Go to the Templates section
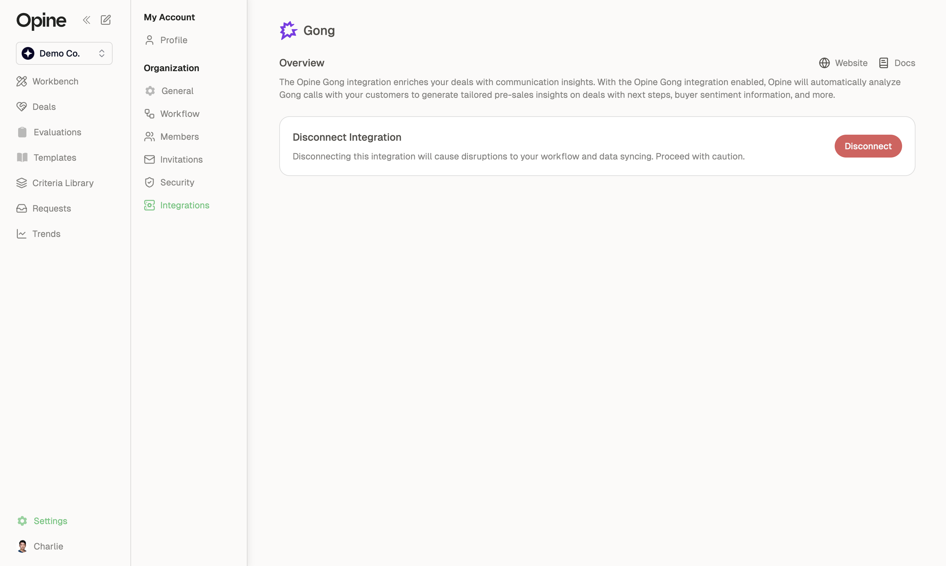The height and width of the screenshot is (566, 946). click(x=55, y=158)
